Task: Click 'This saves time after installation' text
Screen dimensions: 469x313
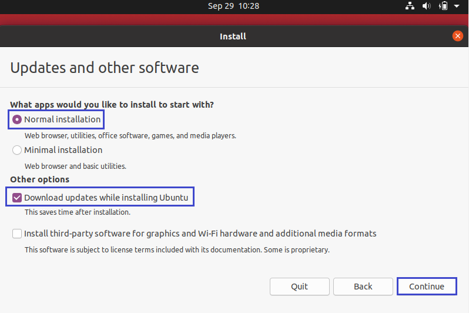Action: point(77,212)
